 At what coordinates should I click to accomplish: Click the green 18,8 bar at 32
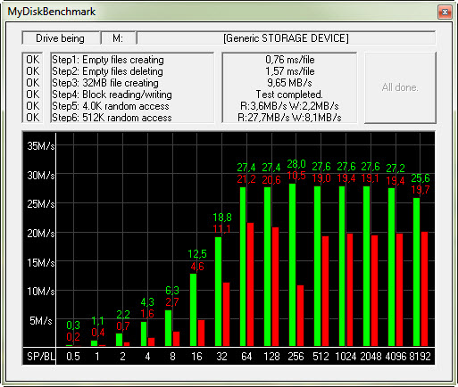218,292
